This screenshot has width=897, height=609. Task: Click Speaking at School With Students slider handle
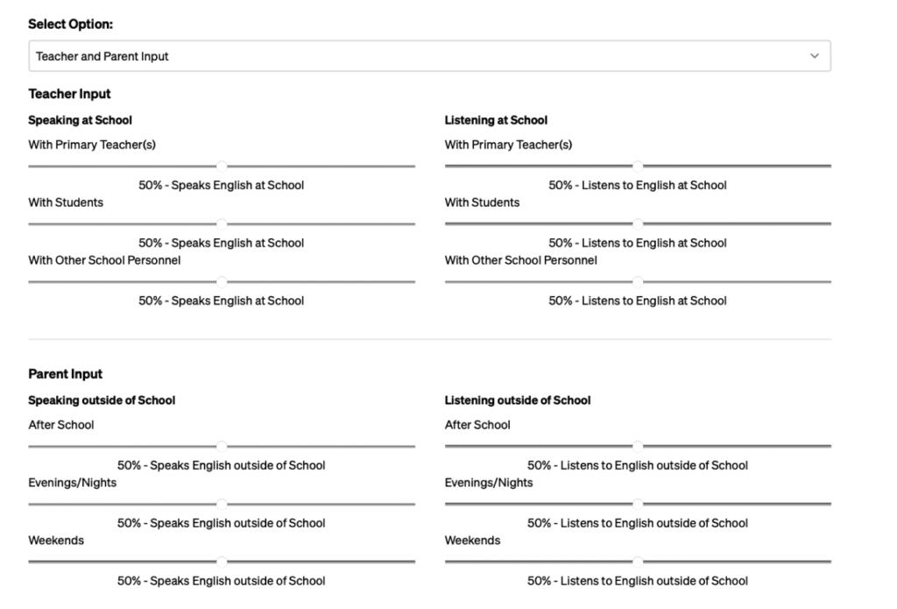(222, 224)
